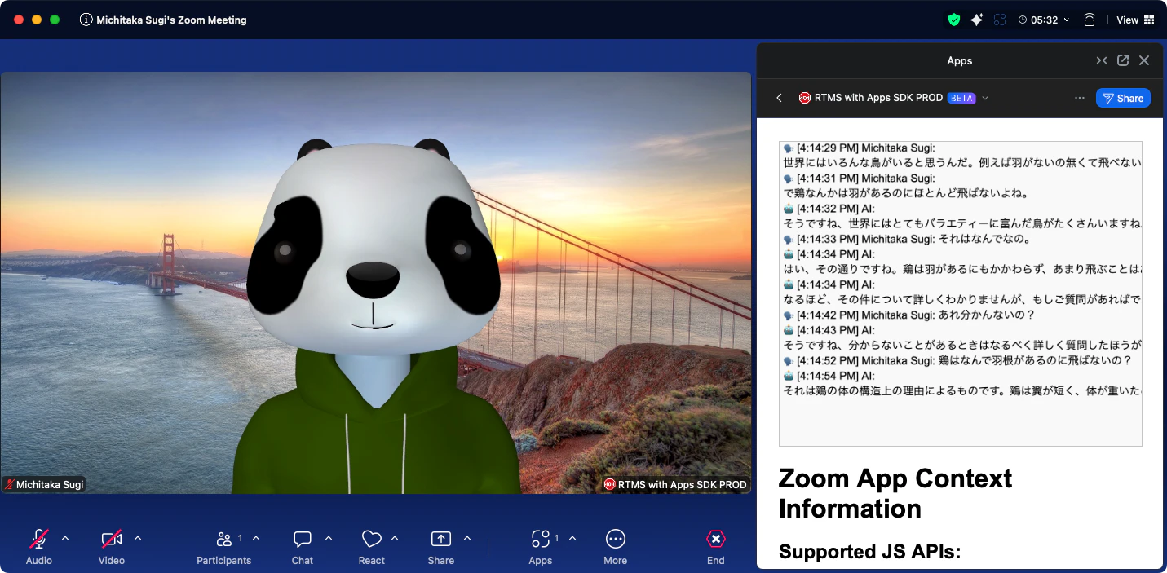
Task: Show meeting information icon beside title
Action: click(86, 20)
